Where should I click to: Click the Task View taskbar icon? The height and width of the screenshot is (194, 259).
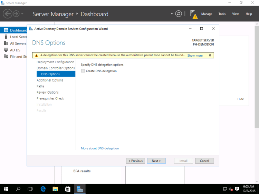[x=30, y=189]
